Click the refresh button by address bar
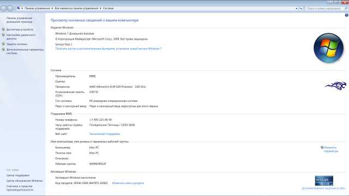Image resolution: width=349 pixels, height=196 pixels. pyautogui.click(x=301, y=9)
